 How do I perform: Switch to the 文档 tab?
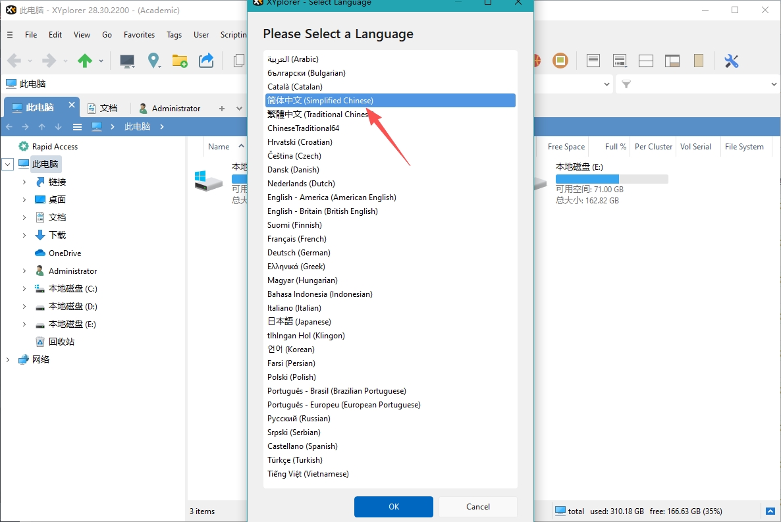coord(103,108)
